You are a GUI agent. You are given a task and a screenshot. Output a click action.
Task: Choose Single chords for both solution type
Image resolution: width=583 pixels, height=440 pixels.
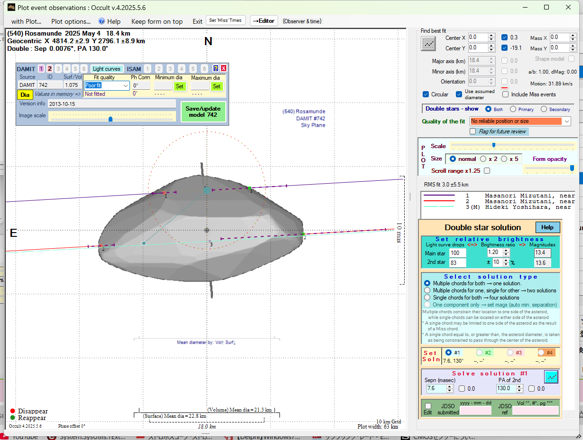pyautogui.click(x=427, y=298)
